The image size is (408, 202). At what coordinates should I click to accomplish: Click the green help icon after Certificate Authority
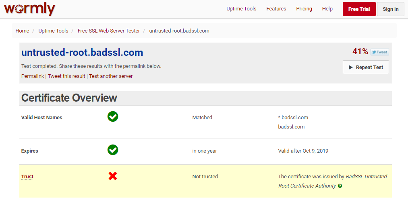click(x=340, y=186)
